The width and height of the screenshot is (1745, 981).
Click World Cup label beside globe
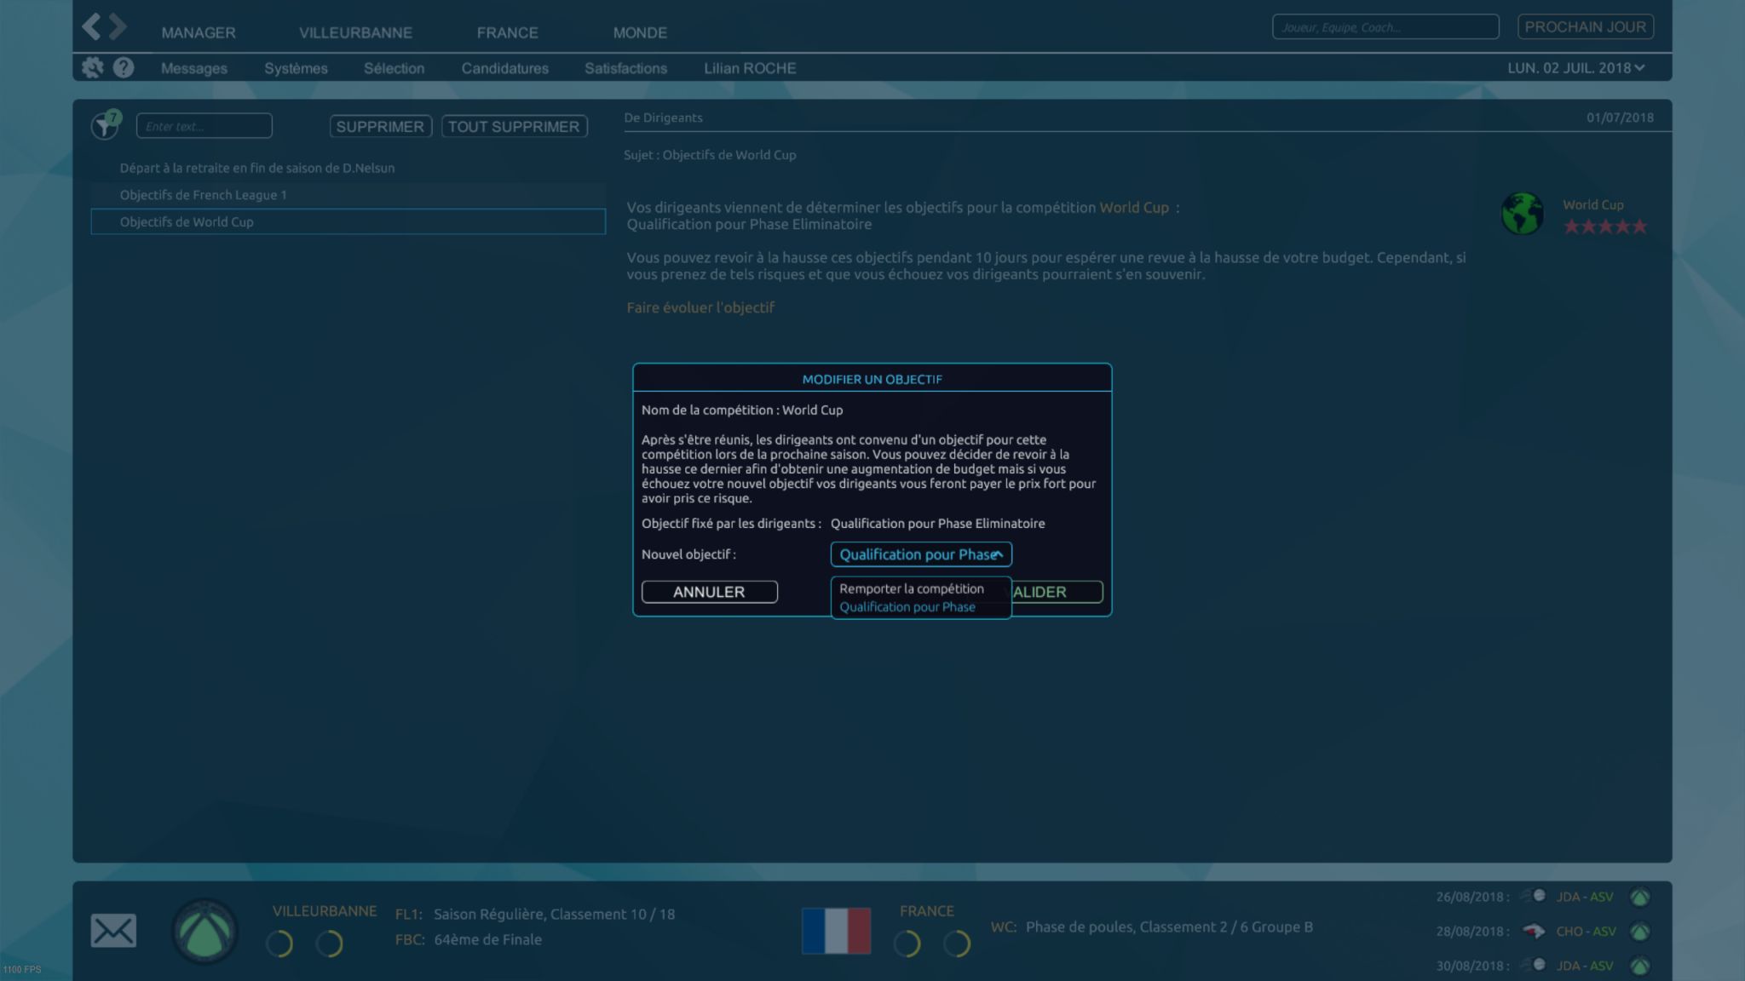(1592, 204)
